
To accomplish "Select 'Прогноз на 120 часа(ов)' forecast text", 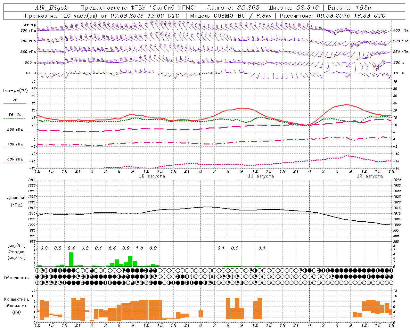I will point(61,16).
